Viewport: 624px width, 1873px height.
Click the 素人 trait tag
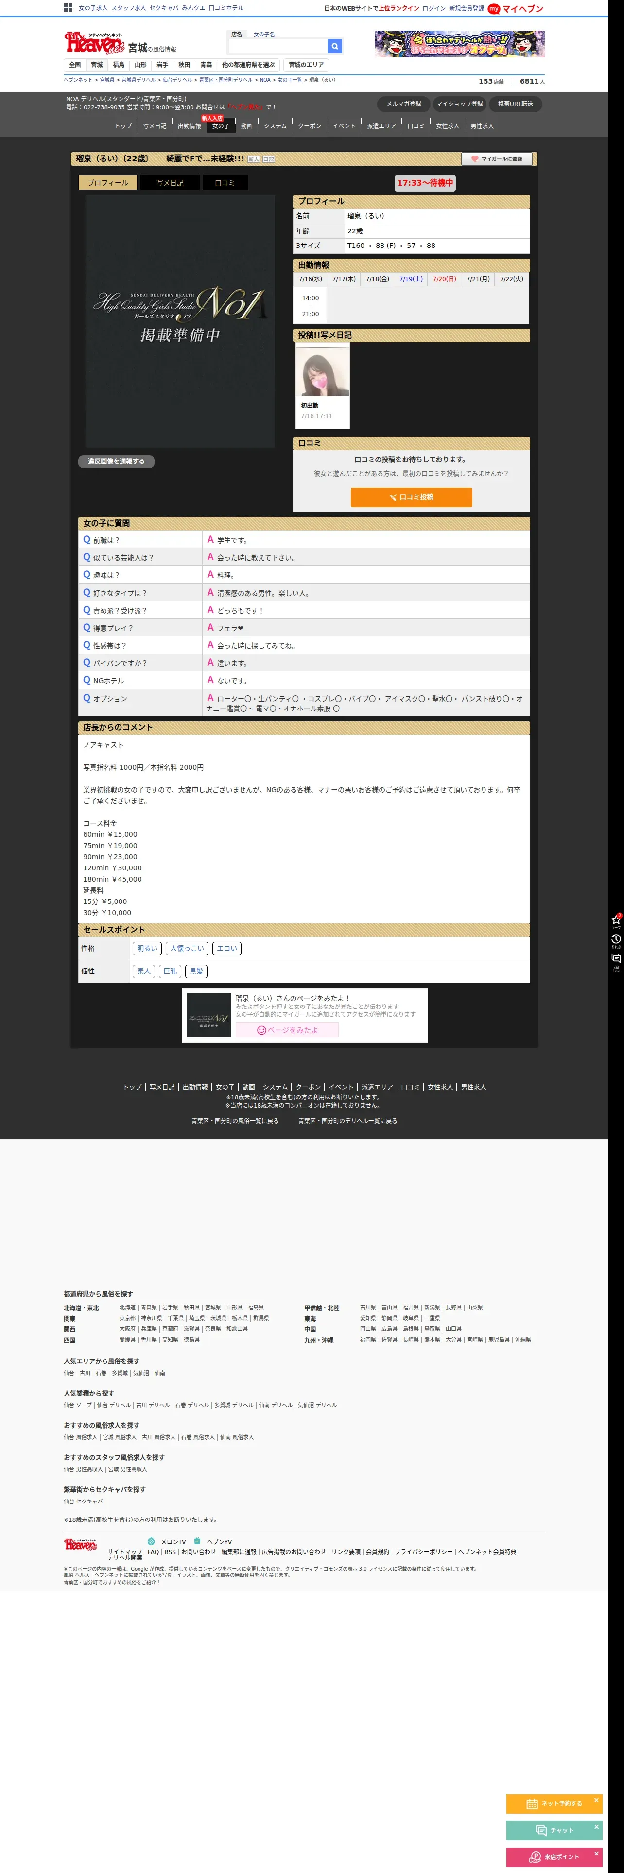point(144,972)
